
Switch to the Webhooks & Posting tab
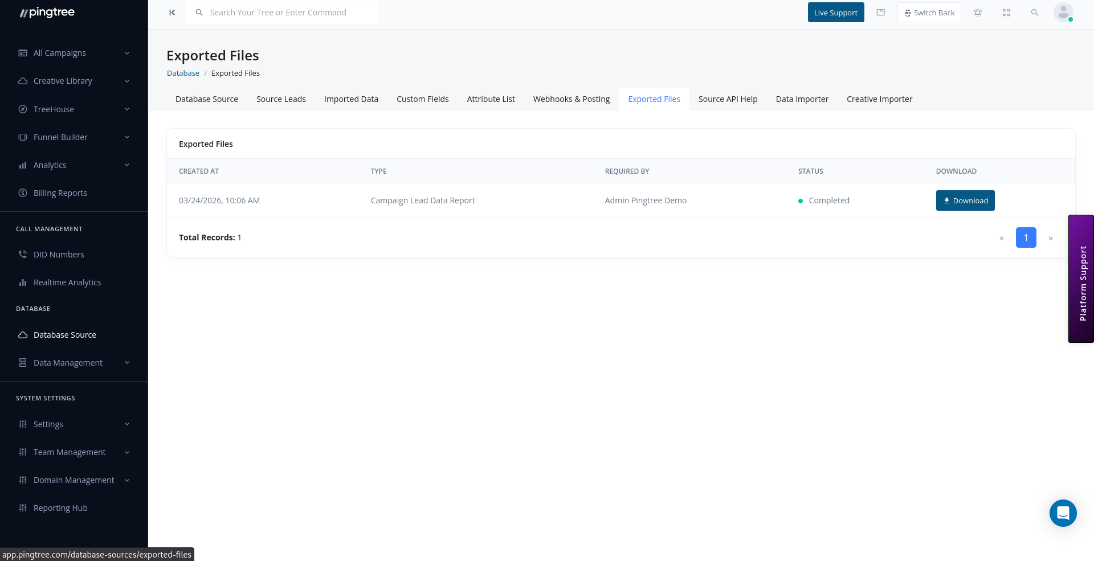pos(572,99)
